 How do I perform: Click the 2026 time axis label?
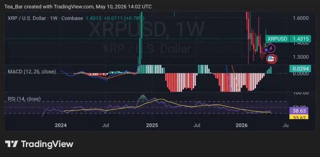pyautogui.click(x=242, y=125)
